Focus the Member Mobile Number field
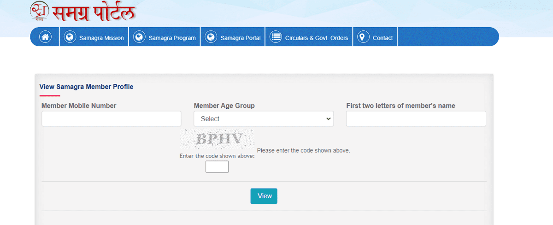This screenshot has height=225, width=553. (111, 118)
